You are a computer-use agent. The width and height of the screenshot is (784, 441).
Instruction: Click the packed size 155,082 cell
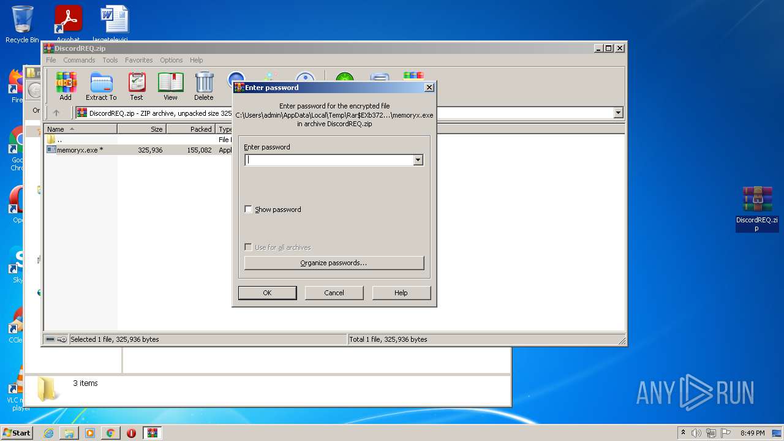(200, 149)
